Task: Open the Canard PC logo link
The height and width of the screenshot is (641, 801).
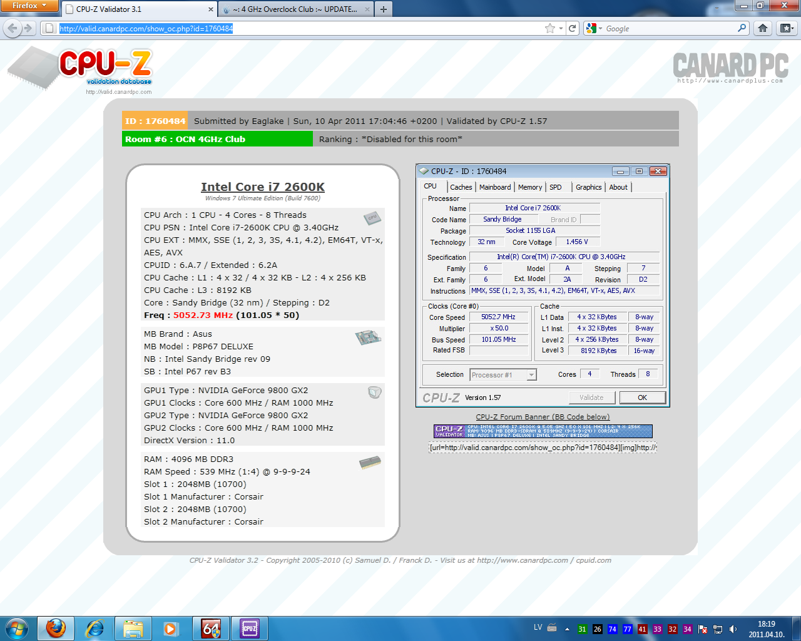Action: point(730,68)
